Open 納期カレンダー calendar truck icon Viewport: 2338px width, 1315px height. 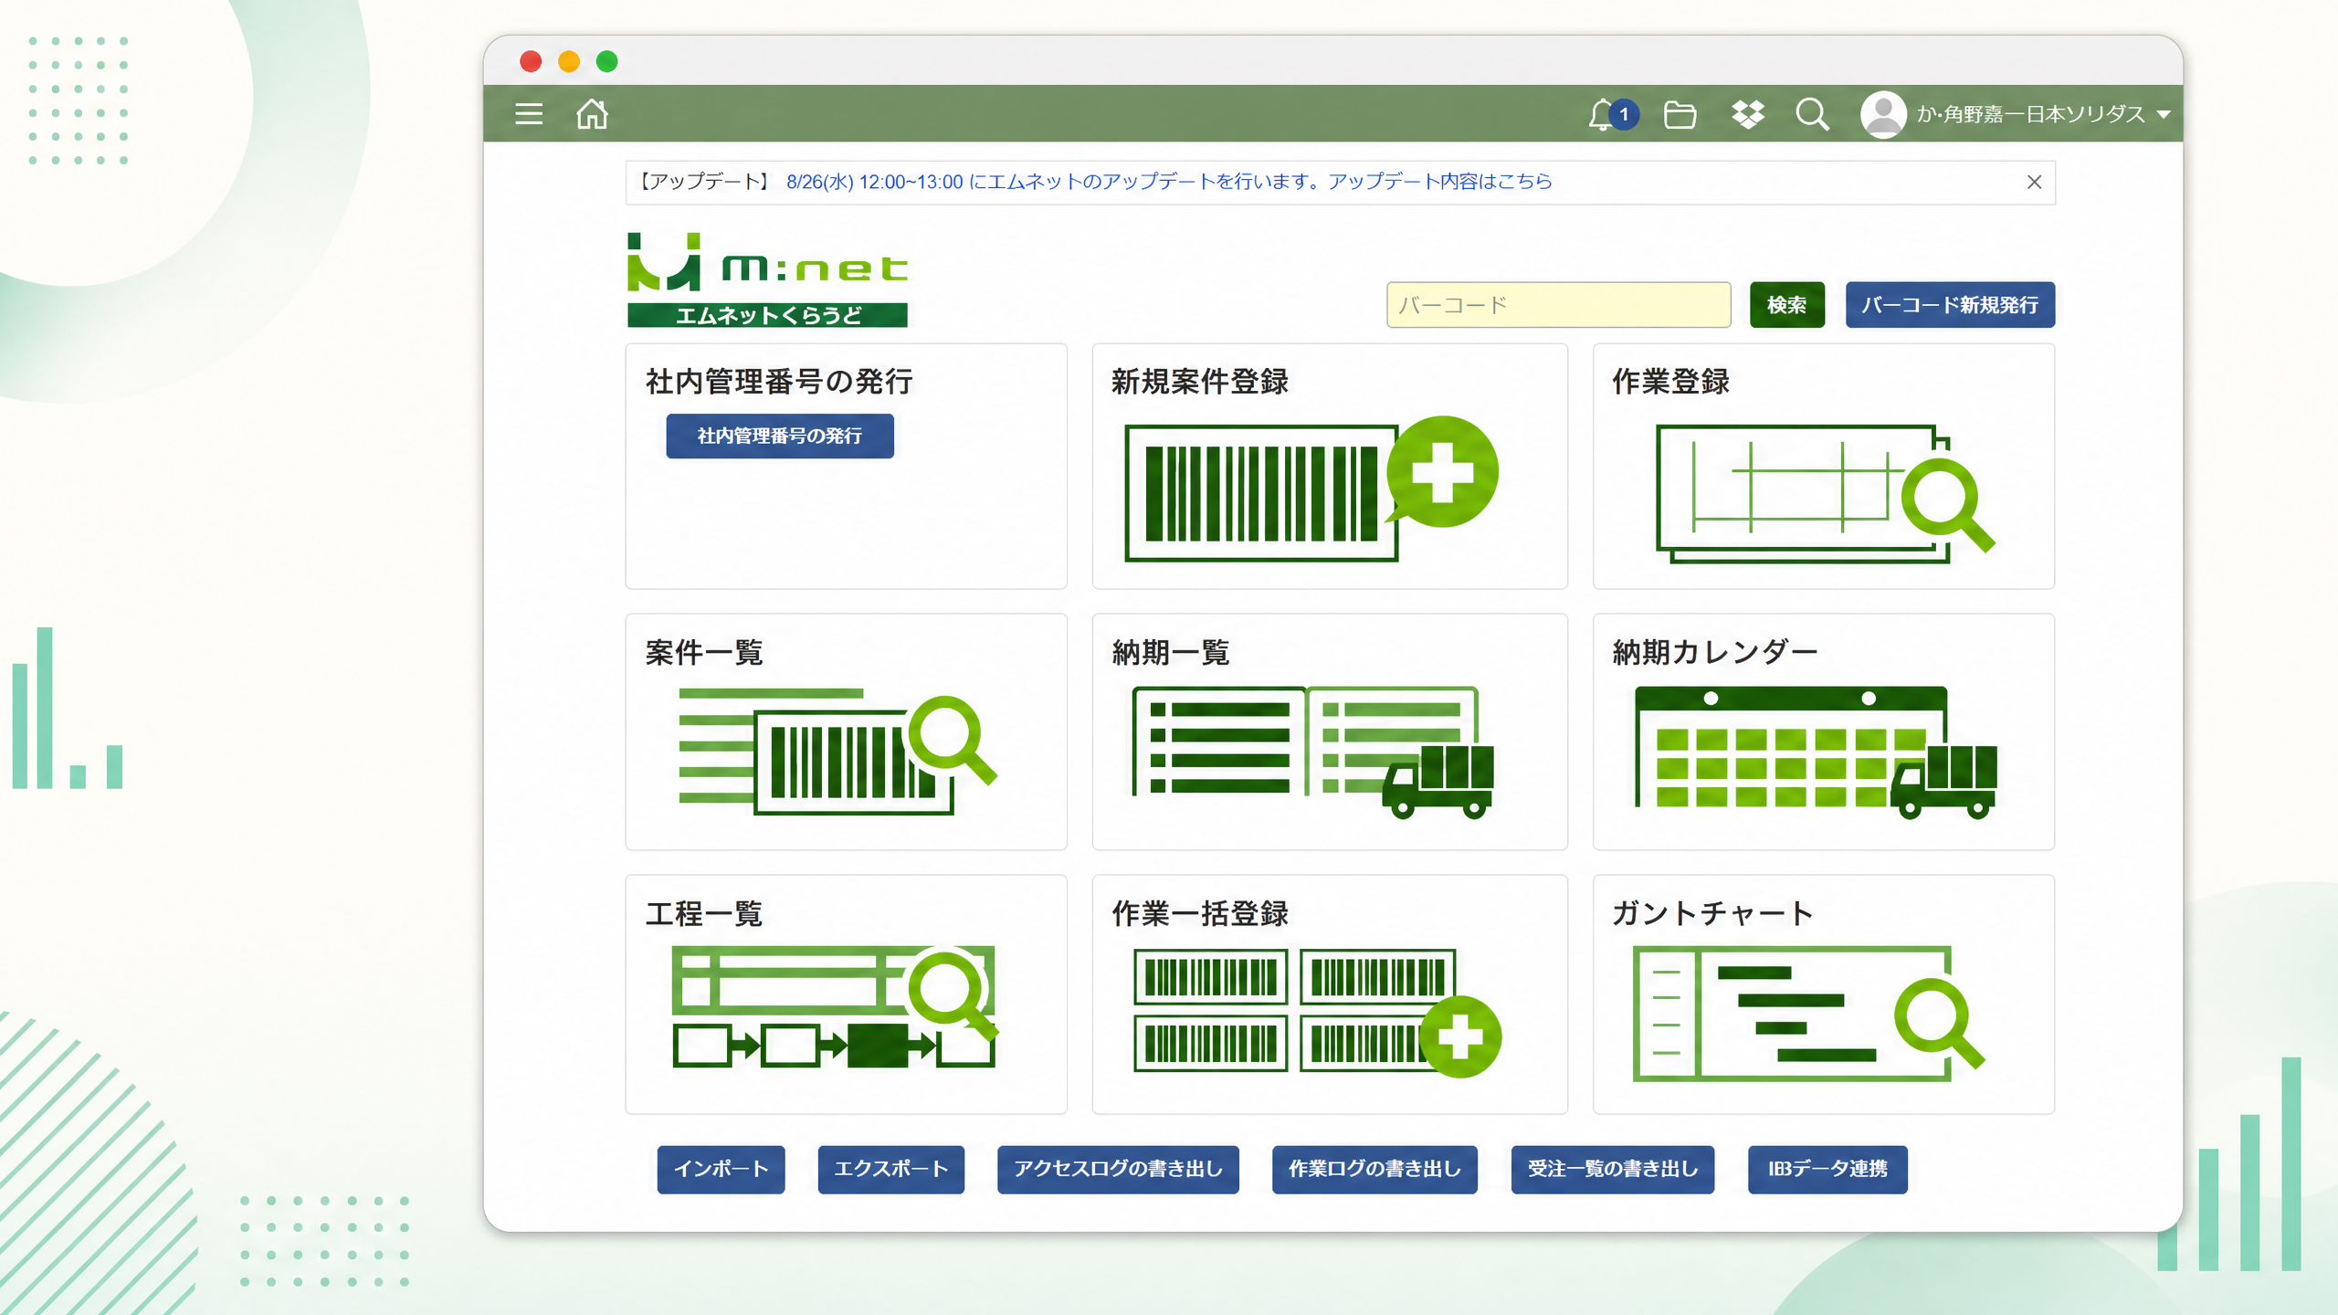click(x=1816, y=752)
